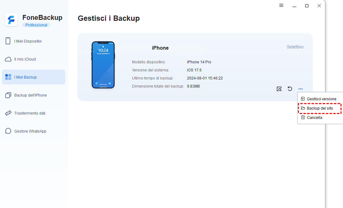Maximize the FoneBackup window
Screen dimensions: 343x208
[x=307, y=6]
